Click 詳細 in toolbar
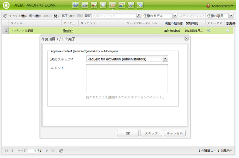 (x=80, y=16)
